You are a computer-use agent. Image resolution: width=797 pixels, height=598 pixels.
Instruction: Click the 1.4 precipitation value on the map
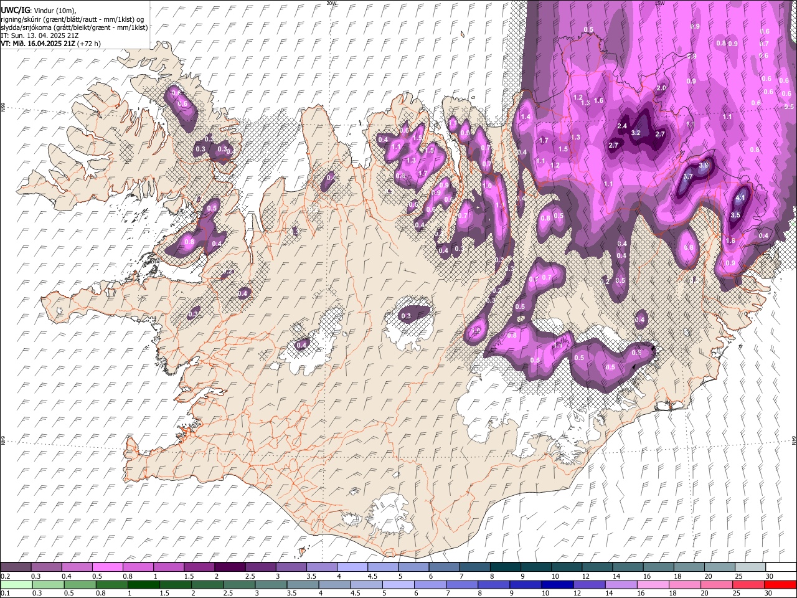click(526, 117)
